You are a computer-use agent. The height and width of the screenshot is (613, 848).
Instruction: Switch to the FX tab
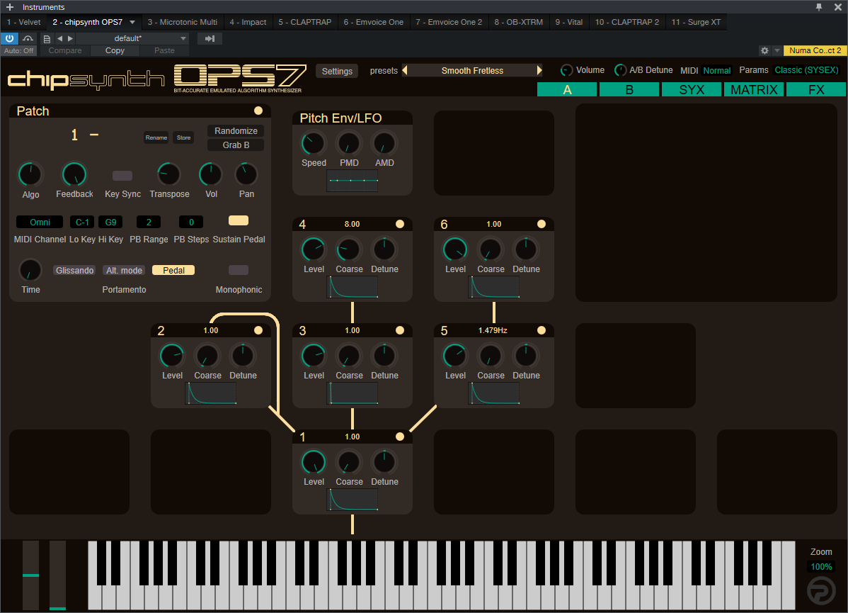point(815,89)
